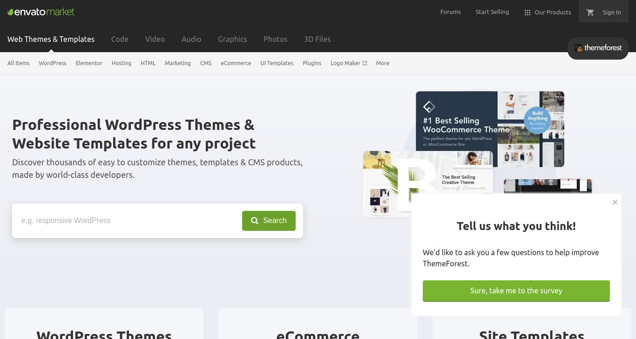The width and height of the screenshot is (636, 339).
Task: Click the eCommerce card heading
Action: click(318, 334)
